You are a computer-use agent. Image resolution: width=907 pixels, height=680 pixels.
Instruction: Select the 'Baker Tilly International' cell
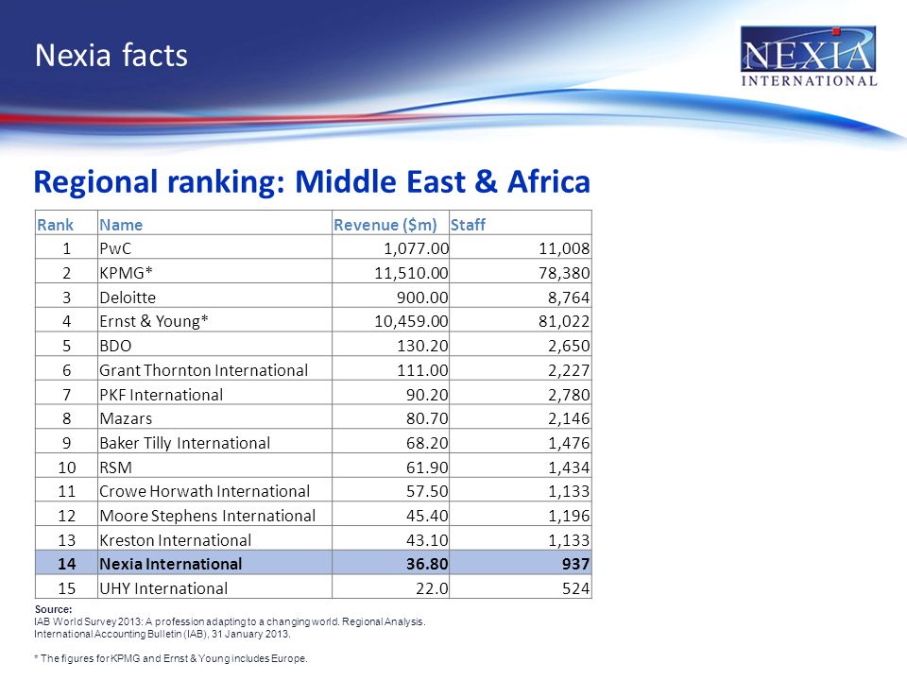(214, 442)
